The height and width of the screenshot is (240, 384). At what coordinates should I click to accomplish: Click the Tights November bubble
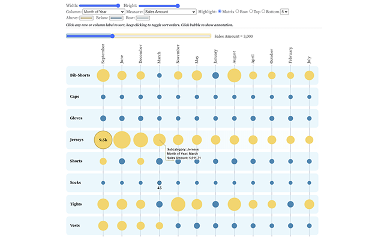(178, 204)
